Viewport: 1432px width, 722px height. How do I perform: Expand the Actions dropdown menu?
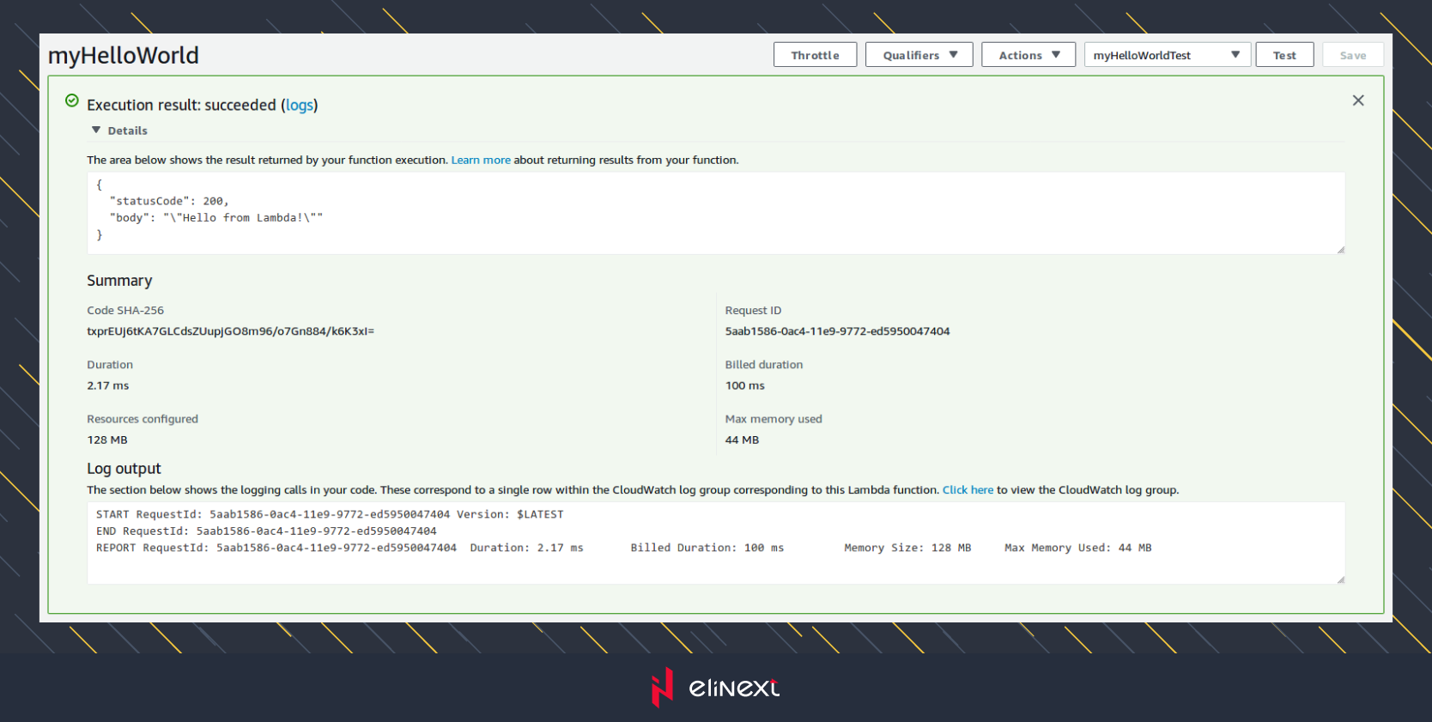[x=1028, y=55]
